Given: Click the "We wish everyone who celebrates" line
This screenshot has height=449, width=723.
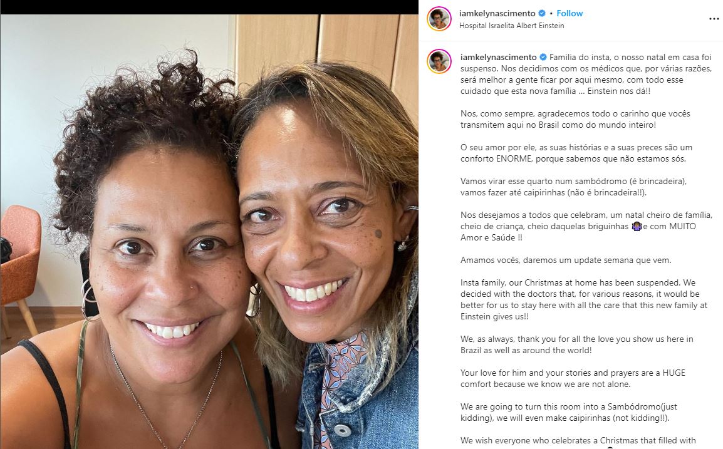Looking at the screenshot, I should click(578, 440).
